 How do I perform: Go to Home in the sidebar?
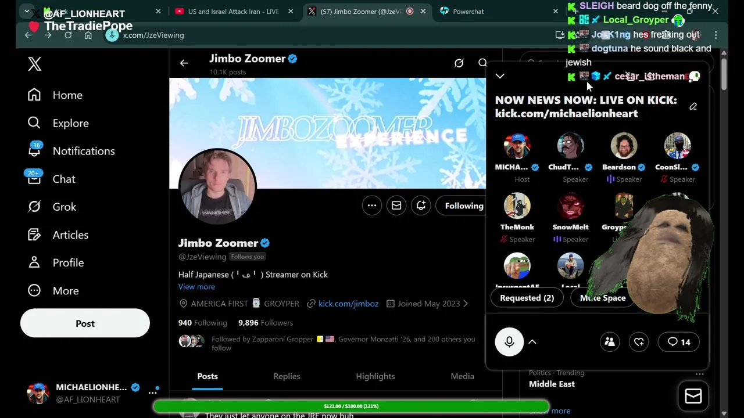[55, 95]
